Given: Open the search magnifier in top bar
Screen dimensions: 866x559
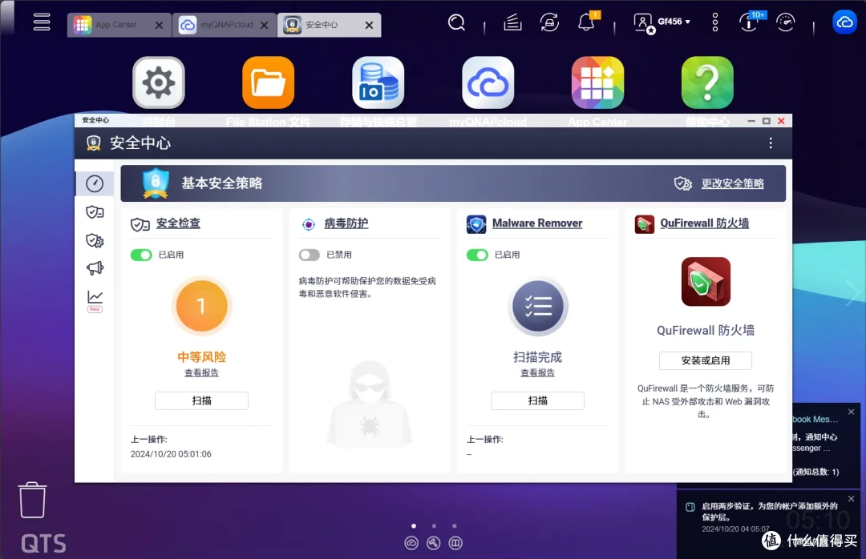Looking at the screenshot, I should 457,22.
